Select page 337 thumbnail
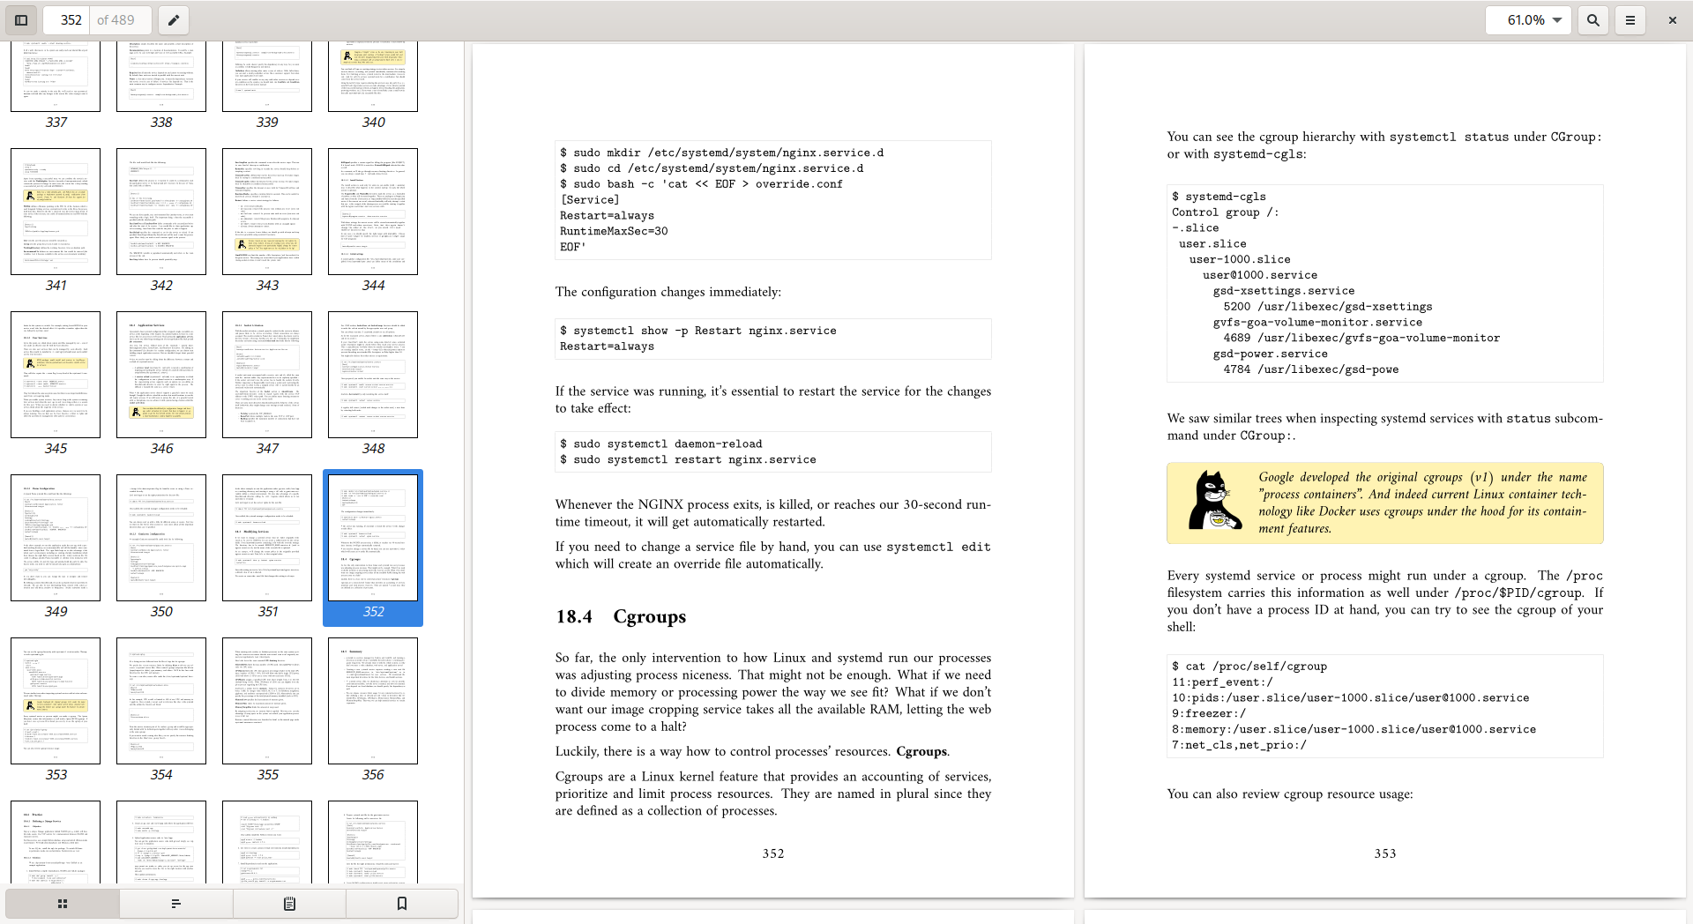This screenshot has height=924, width=1693. click(x=56, y=77)
